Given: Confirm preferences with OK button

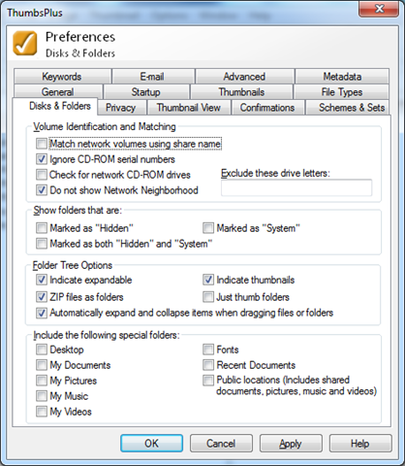Looking at the screenshot, I should 151,444.
